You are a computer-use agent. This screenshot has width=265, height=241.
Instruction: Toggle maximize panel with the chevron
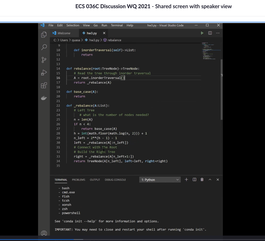pos(210,179)
